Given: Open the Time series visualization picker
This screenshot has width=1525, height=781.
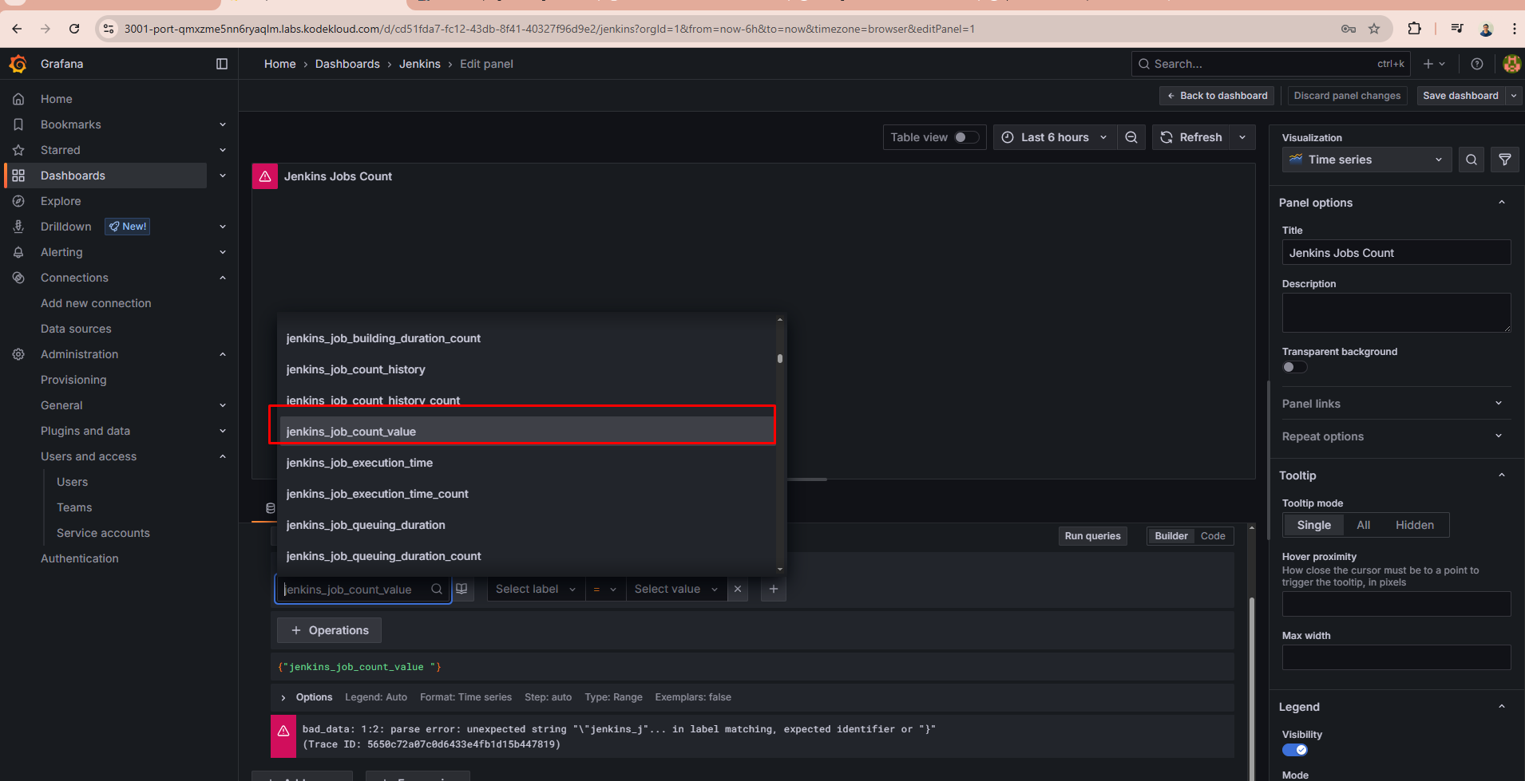Looking at the screenshot, I should click(x=1367, y=160).
